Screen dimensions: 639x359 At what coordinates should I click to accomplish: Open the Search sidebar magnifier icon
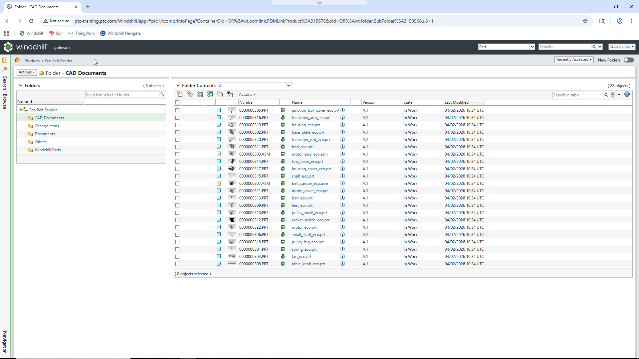pyautogui.click(x=5, y=69)
